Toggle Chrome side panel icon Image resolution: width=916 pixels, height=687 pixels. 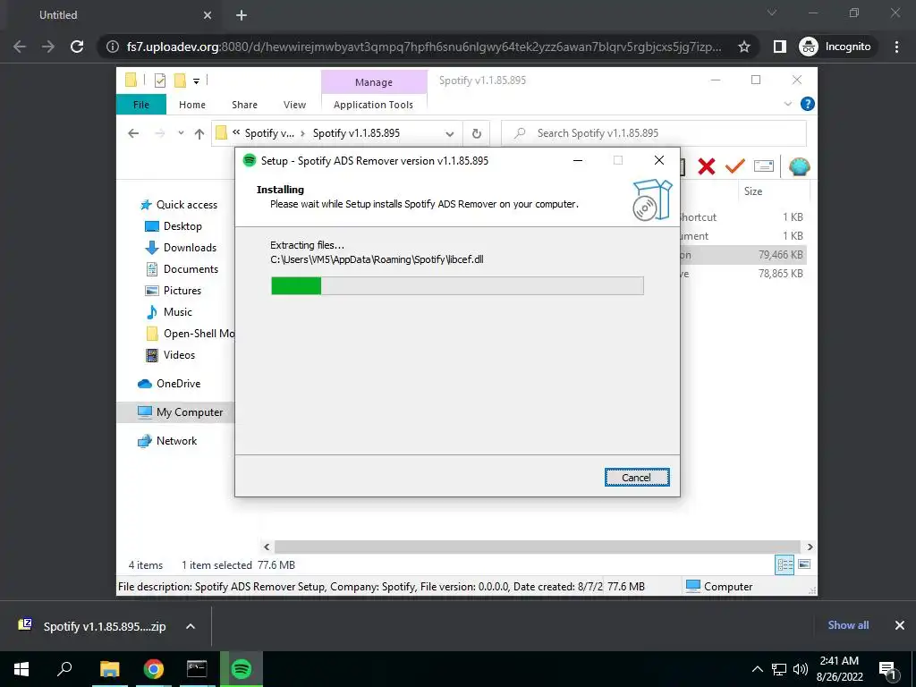click(x=779, y=47)
